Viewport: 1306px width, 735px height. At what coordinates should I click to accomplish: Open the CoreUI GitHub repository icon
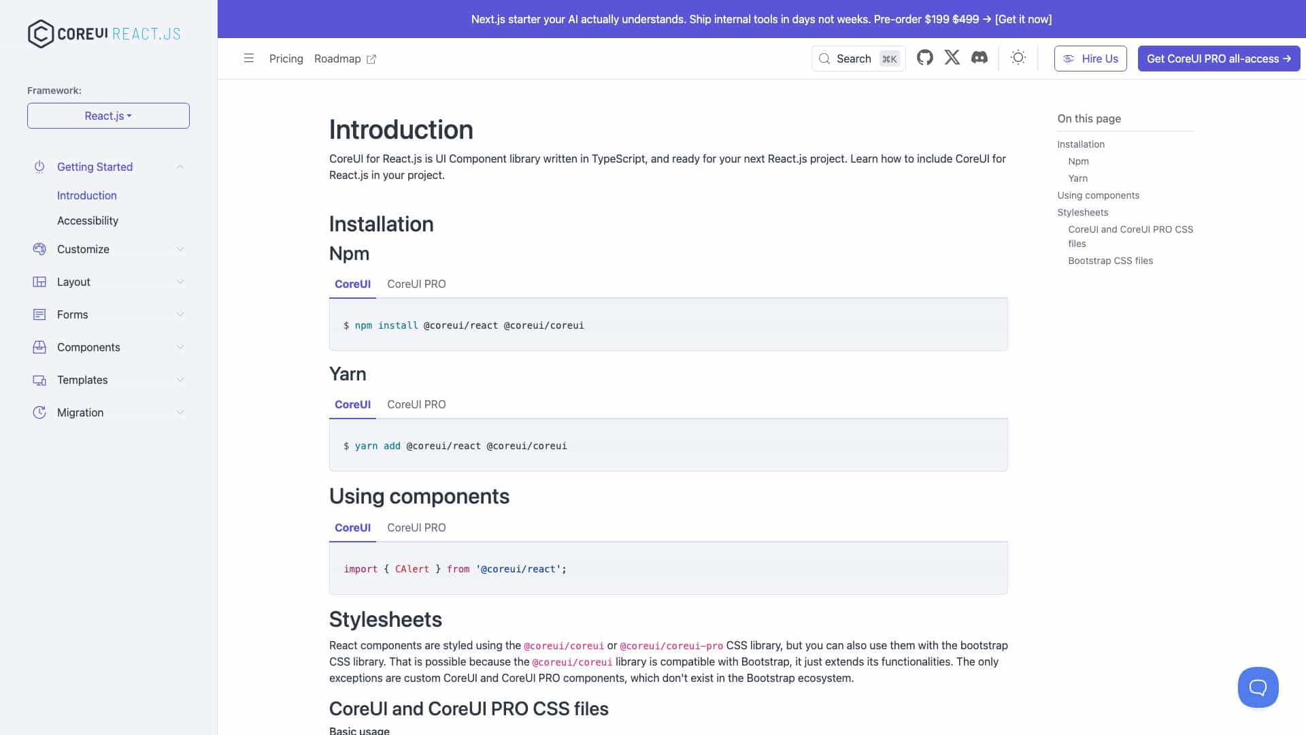924,58
